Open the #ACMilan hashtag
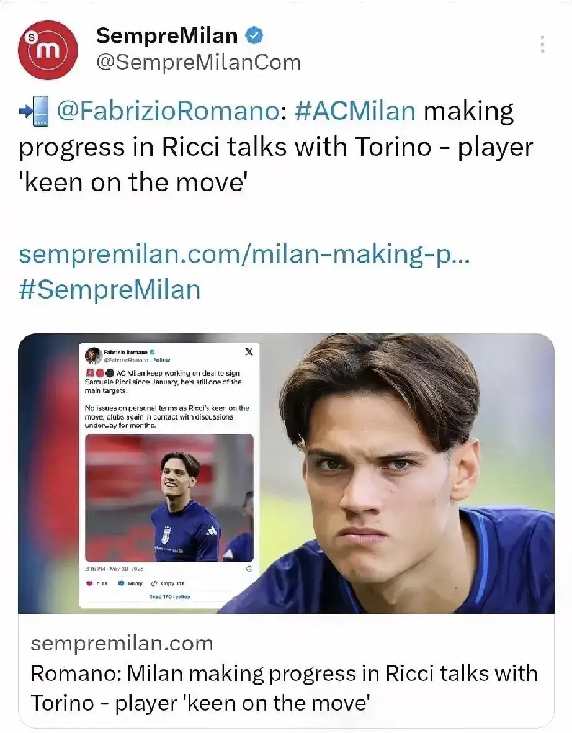 pyautogui.click(x=355, y=111)
